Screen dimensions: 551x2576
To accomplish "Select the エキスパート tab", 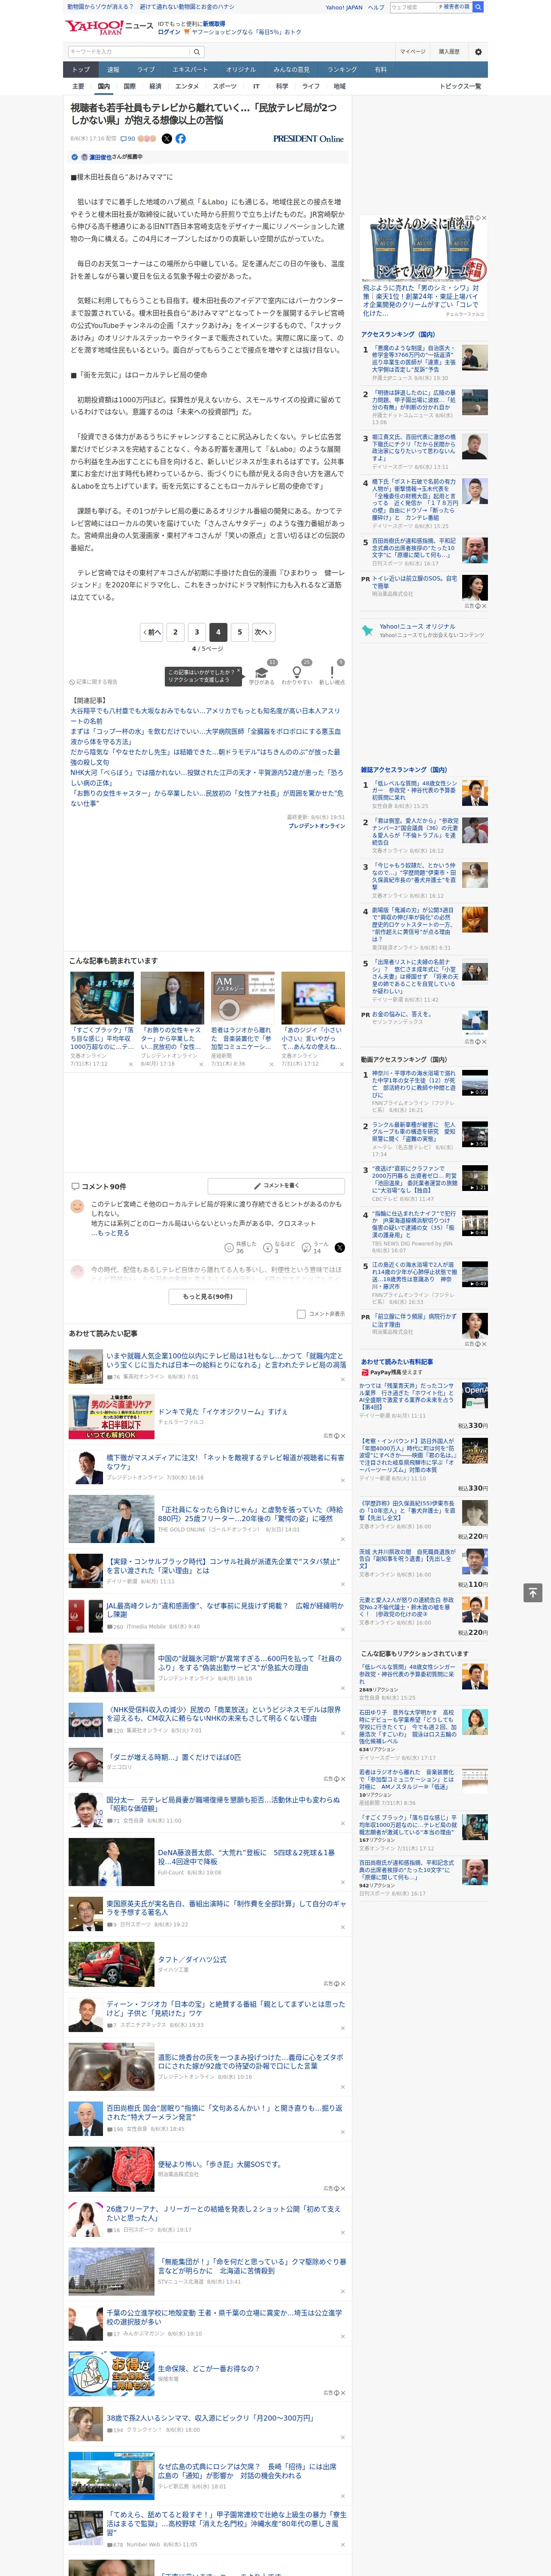I will coord(190,70).
